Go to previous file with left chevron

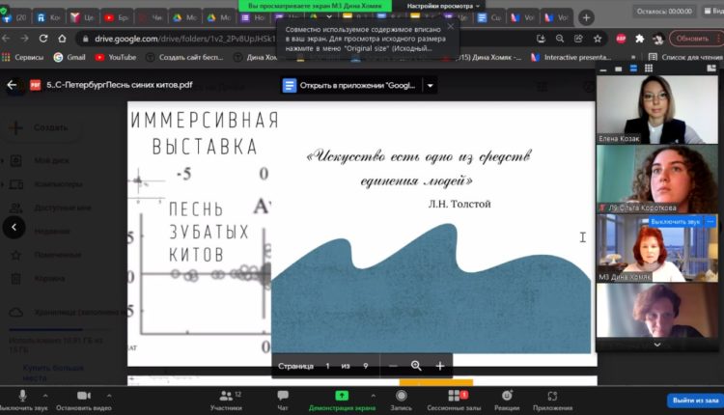tap(14, 227)
